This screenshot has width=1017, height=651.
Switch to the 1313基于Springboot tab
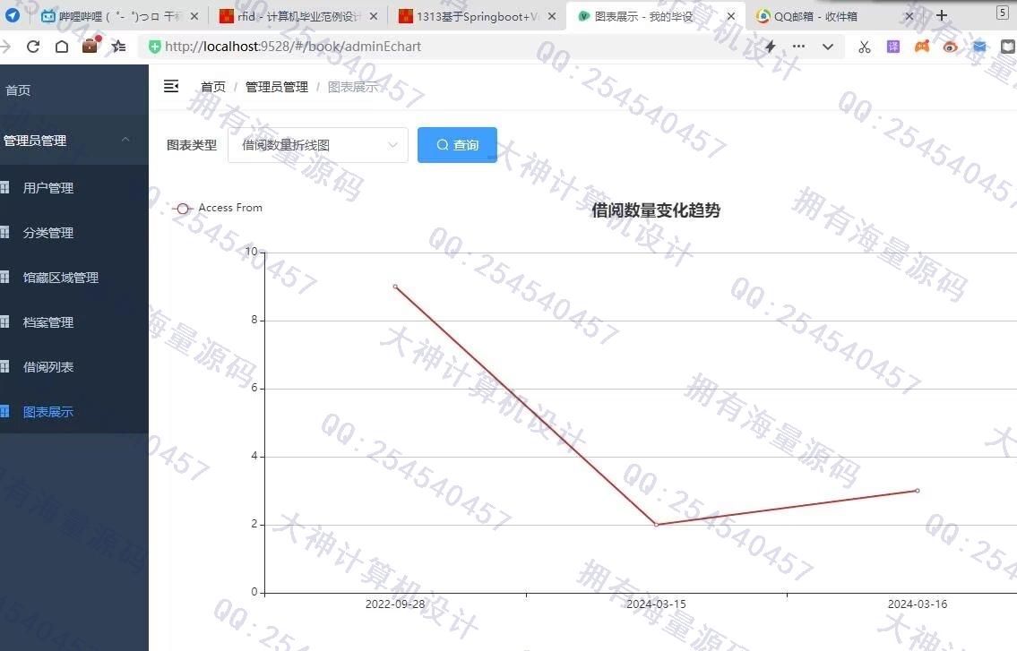477,16
